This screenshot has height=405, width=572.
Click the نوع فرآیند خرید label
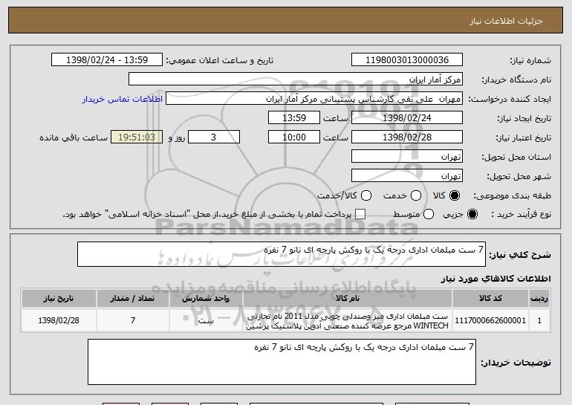(521, 215)
